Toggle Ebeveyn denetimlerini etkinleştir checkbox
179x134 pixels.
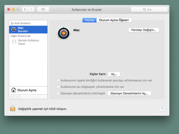point(58,93)
